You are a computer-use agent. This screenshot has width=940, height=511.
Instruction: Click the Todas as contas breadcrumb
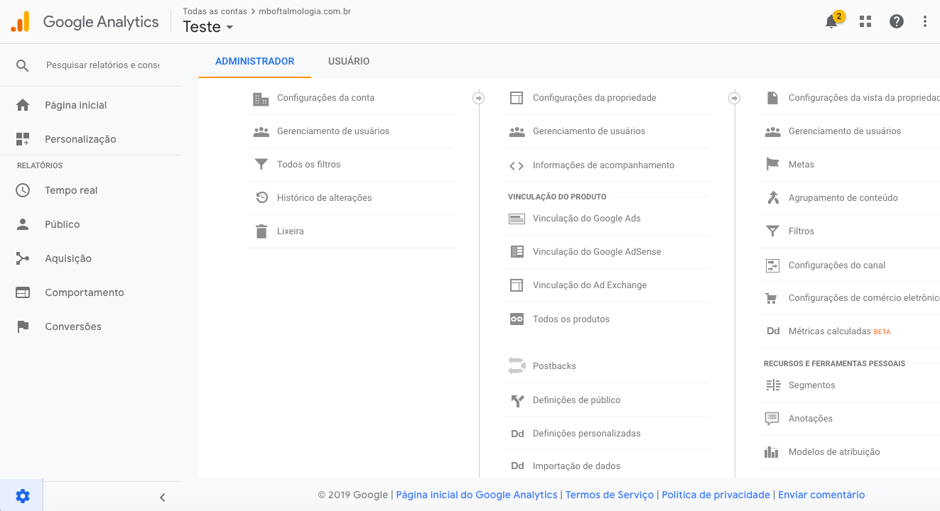click(215, 11)
